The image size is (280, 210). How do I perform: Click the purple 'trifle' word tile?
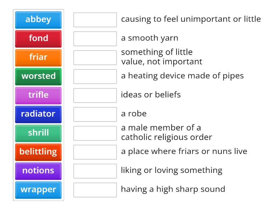click(38, 95)
